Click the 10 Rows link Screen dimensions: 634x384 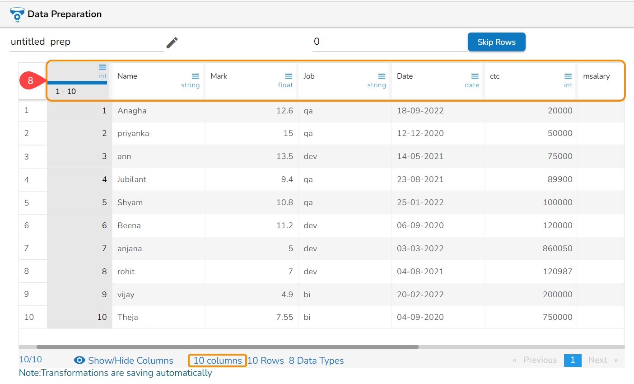(x=266, y=361)
